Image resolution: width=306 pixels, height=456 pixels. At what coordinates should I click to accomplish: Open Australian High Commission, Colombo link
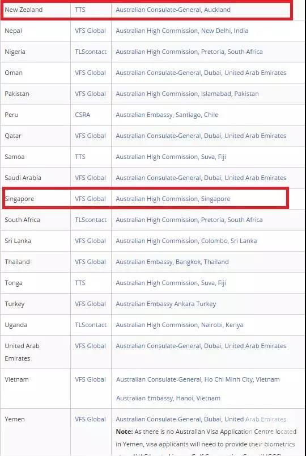click(186, 241)
